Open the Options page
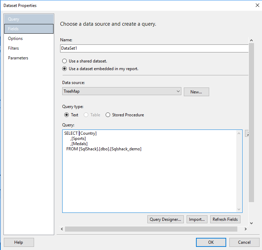The height and width of the screenshot is (250, 262). pyautogui.click(x=15, y=39)
